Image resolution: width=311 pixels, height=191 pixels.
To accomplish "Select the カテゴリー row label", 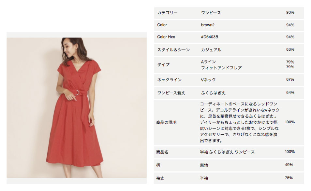I will pyautogui.click(x=167, y=13).
